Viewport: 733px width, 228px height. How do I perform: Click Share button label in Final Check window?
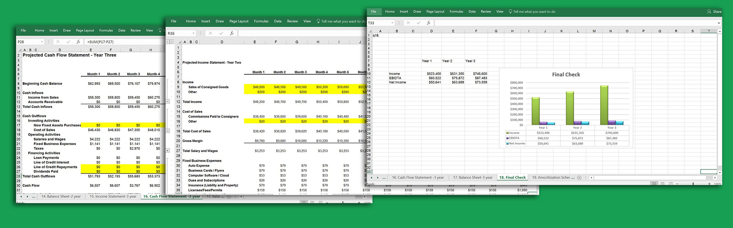click(x=717, y=11)
